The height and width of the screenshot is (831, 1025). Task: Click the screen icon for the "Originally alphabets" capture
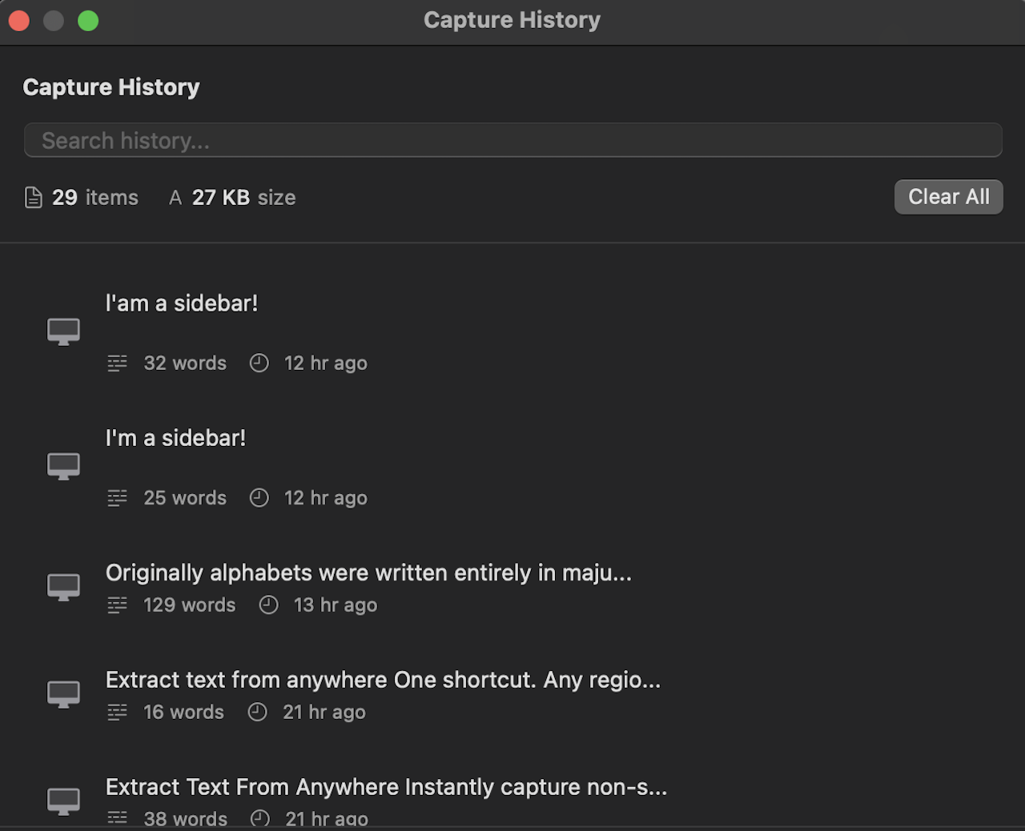tap(63, 587)
